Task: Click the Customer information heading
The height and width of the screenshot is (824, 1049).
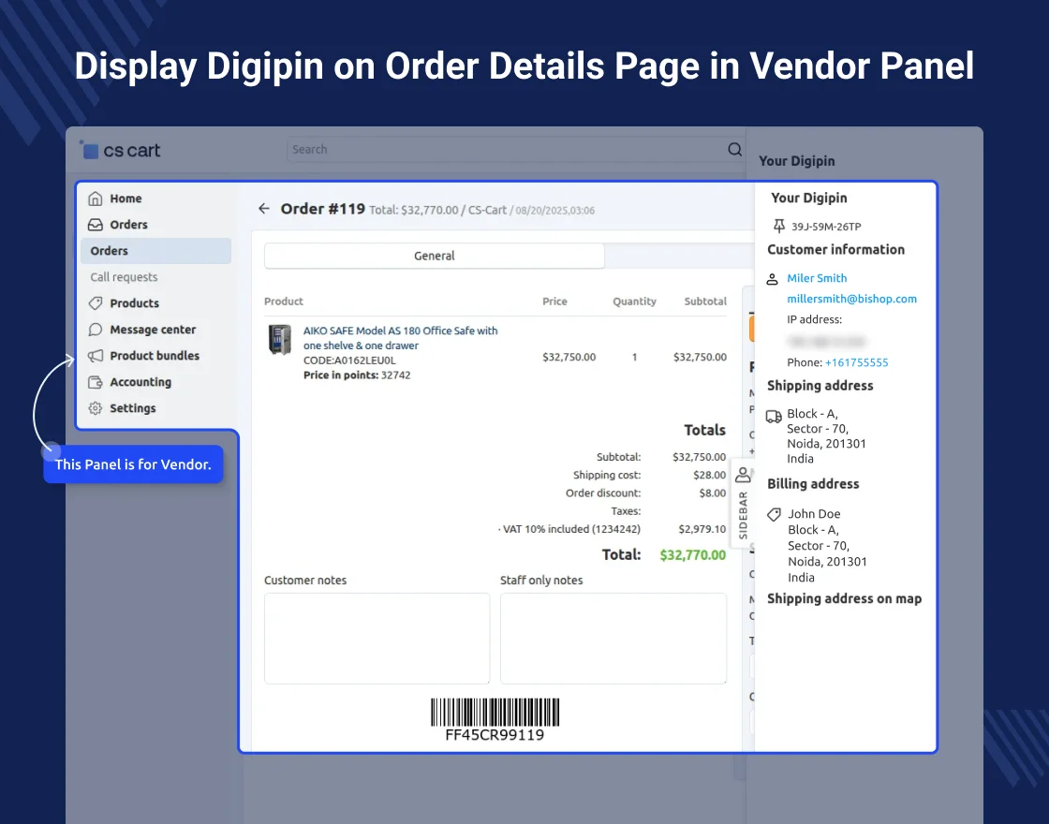Action: [x=835, y=249]
